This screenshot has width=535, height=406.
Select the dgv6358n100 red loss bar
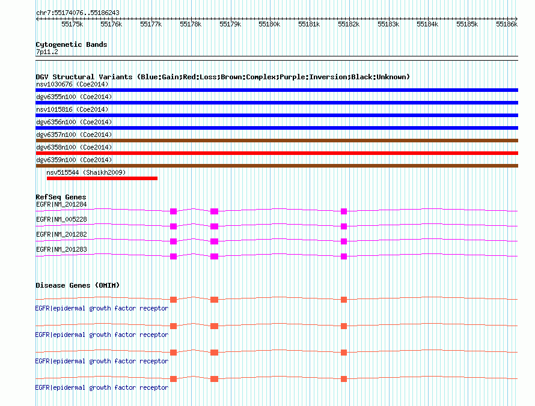(x=277, y=153)
